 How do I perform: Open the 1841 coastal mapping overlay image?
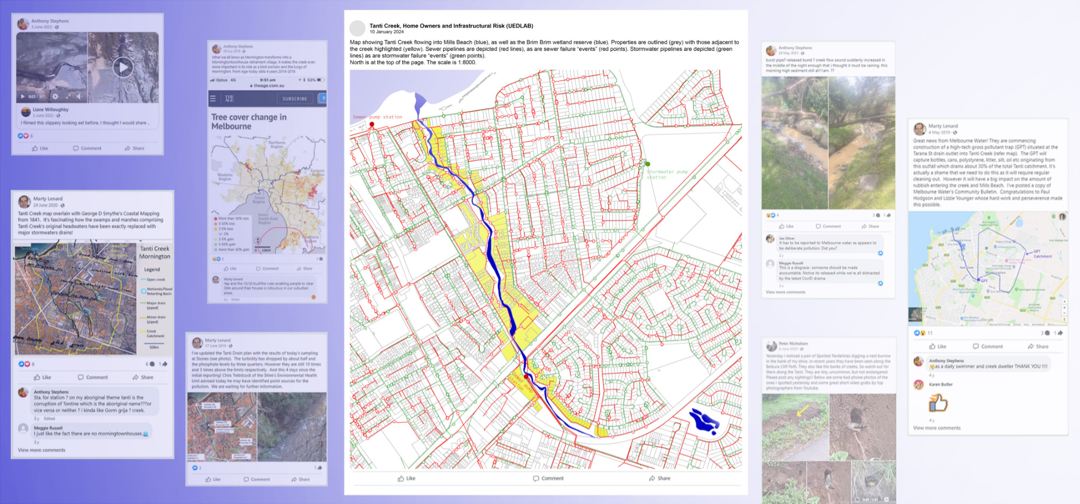tap(76, 298)
